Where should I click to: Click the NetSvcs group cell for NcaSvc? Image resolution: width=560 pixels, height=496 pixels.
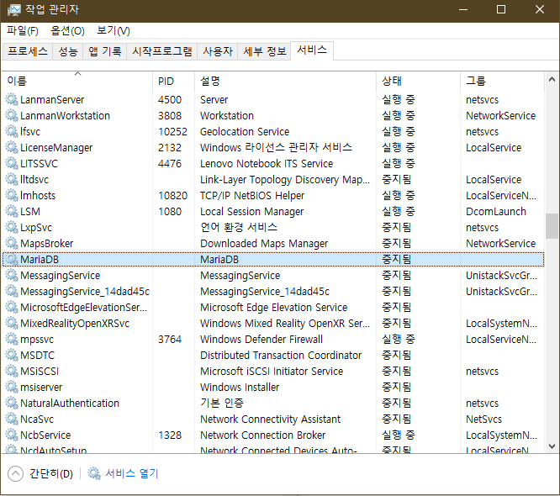click(x=483, y=419)
